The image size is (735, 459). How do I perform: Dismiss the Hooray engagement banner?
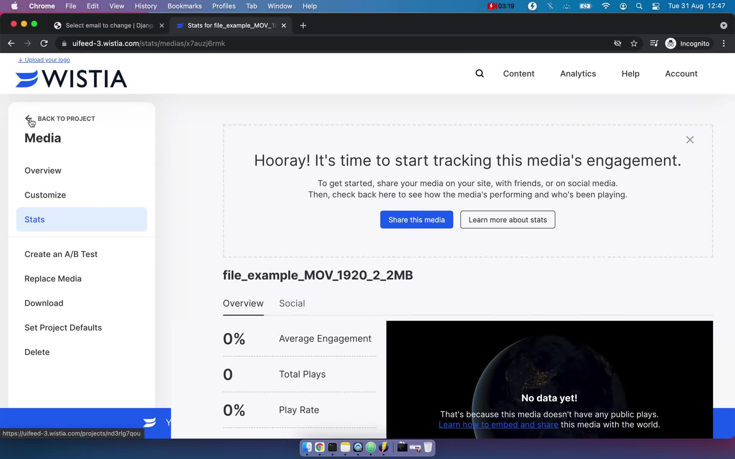pos(690,140)
